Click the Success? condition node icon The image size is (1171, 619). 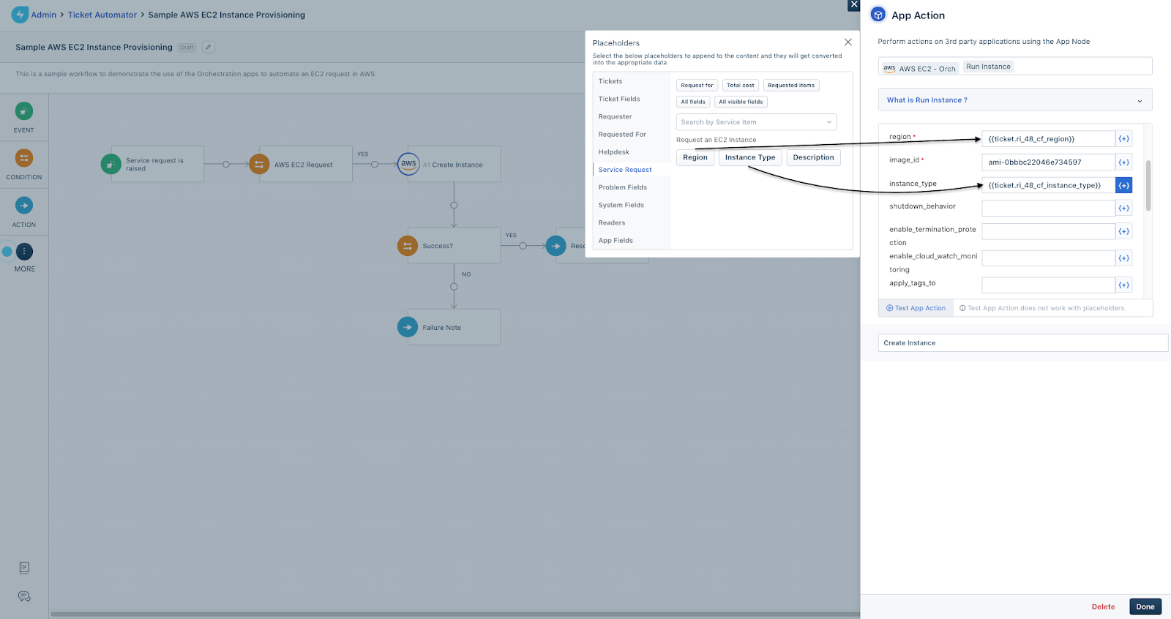coord(408,246)
